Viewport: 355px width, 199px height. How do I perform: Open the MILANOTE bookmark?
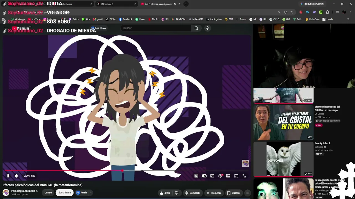[x=196, y=19]
